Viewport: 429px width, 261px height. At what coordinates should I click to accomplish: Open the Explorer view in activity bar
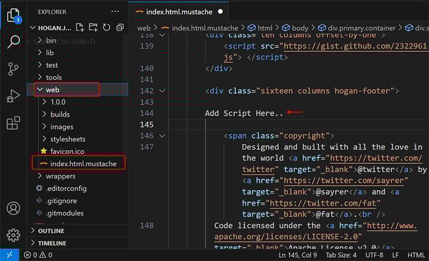point(13,15)
